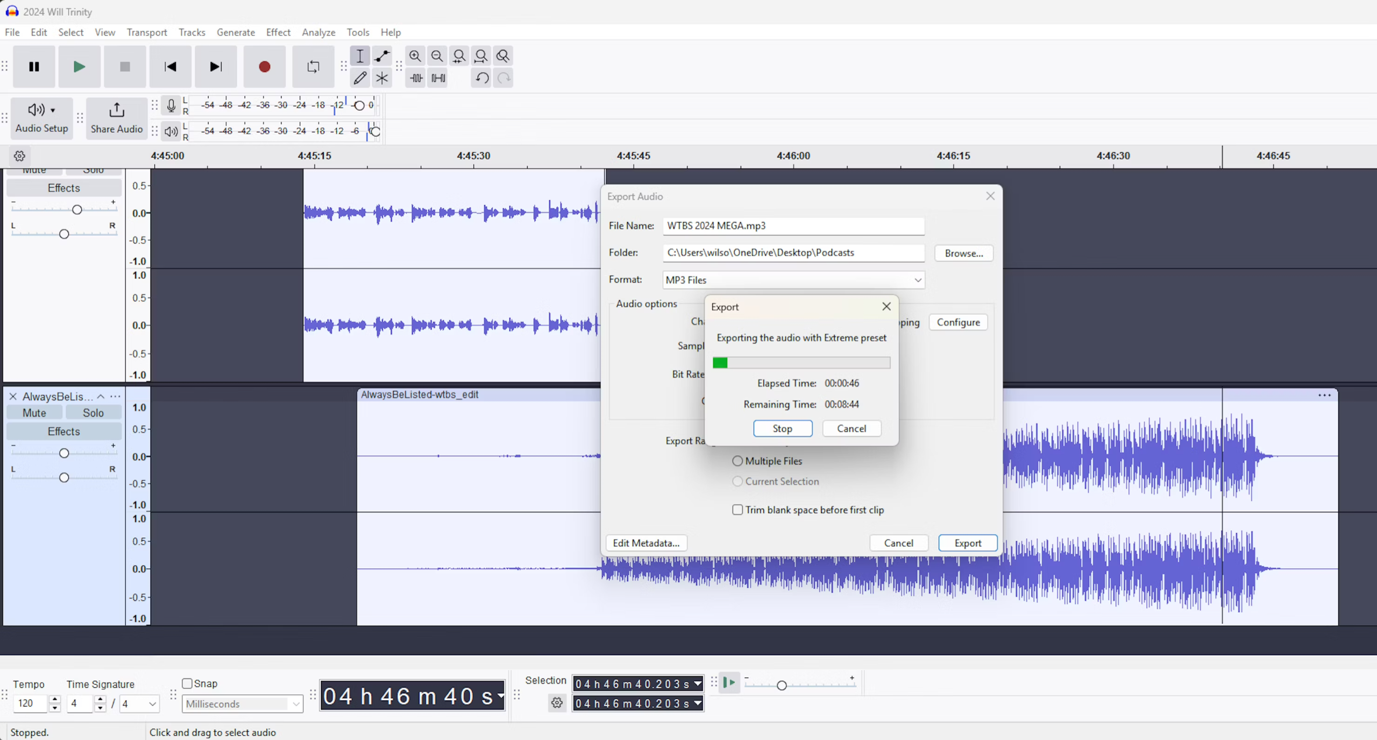Click Edit Metadata button
Screen dimensions: 1377x740
click(647, 543)
